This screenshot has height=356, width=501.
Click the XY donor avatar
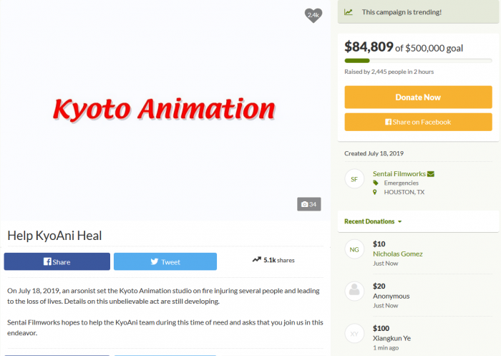(x=354, y=332)
